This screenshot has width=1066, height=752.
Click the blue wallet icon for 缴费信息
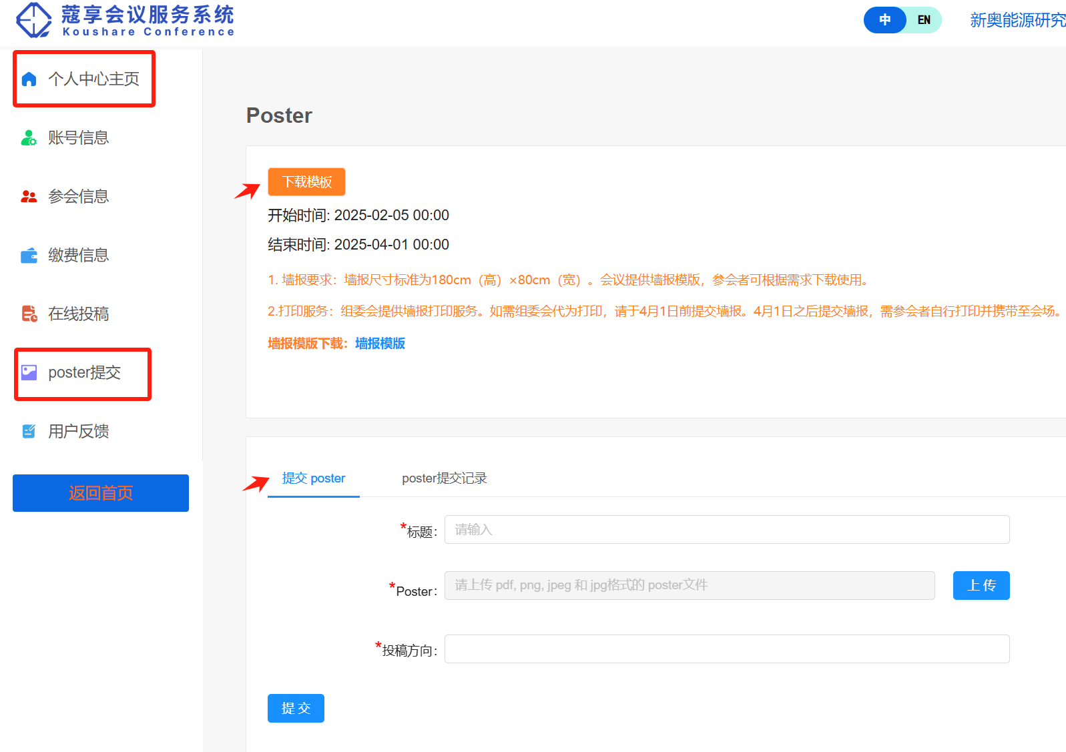29,256
